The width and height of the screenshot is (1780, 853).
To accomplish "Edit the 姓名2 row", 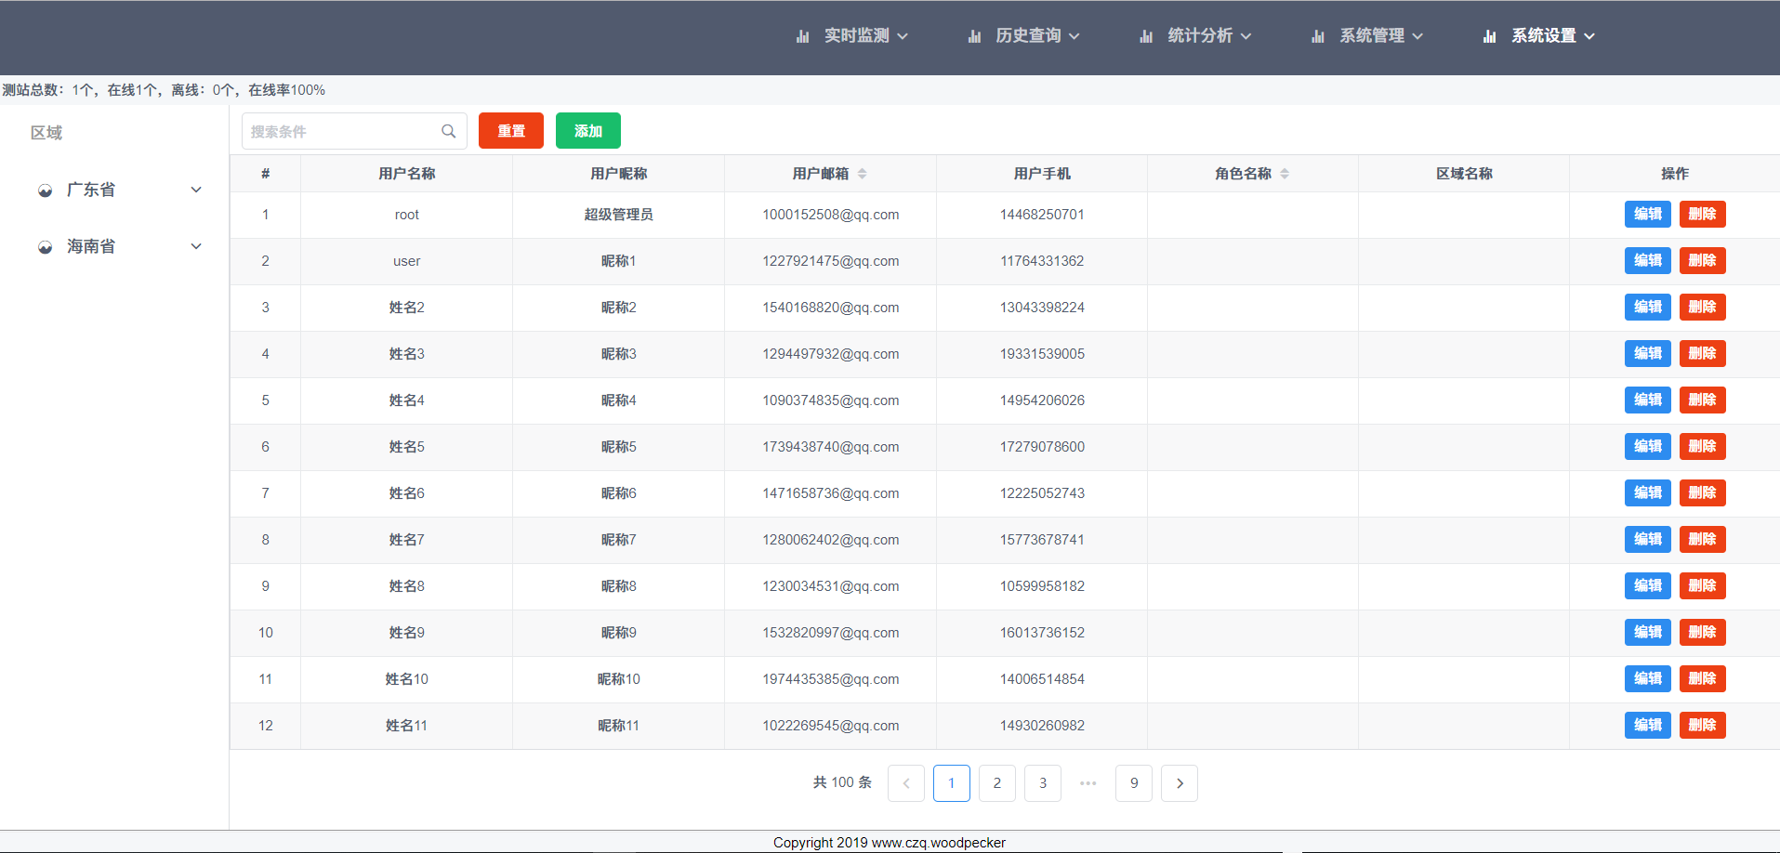I will (1648, 308).
